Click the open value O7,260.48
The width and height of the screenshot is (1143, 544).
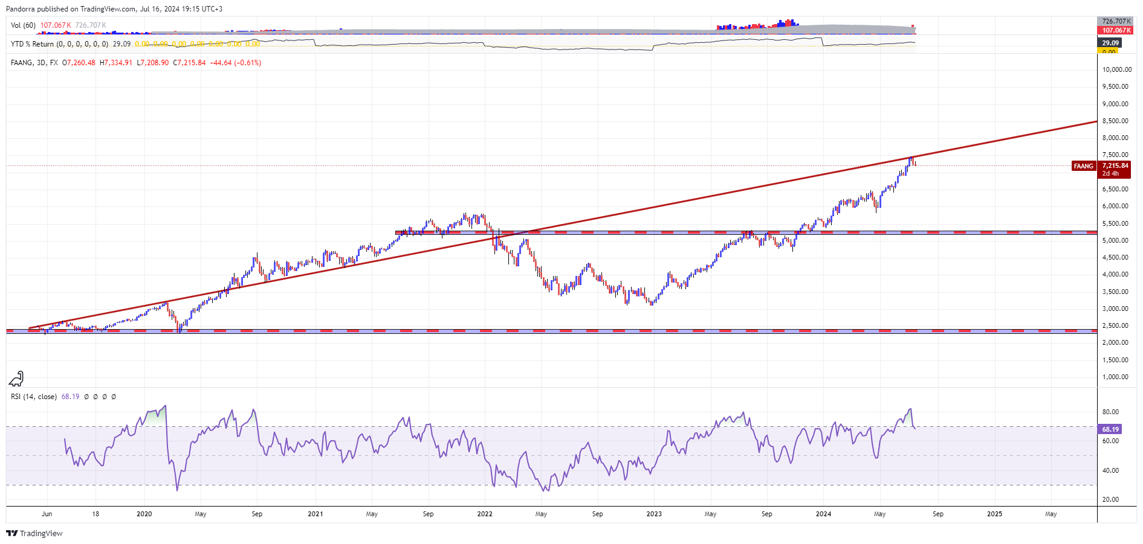(x=79, y=63)
